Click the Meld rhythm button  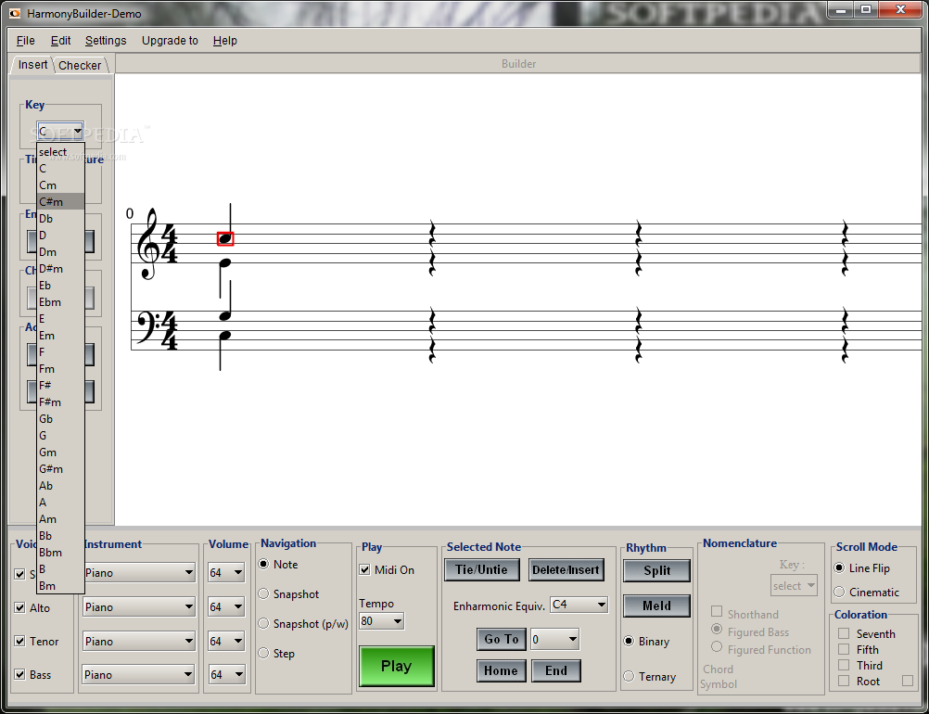657,606
